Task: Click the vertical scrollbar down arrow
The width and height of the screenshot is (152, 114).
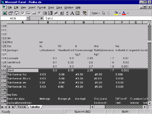Action: pyautogui.click(x=150, y=103)
